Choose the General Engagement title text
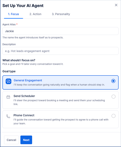 point(28,80)
